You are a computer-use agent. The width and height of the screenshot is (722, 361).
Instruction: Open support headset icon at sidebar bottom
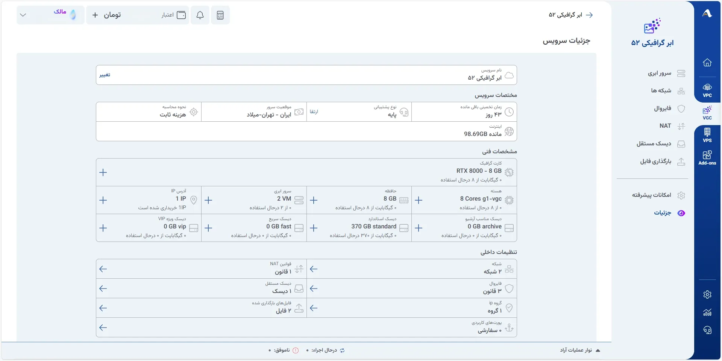pyautogui.click(x=707, y=330)
